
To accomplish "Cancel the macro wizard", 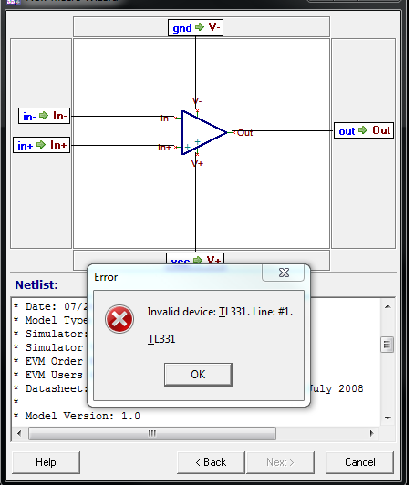I will click(360, 462).
